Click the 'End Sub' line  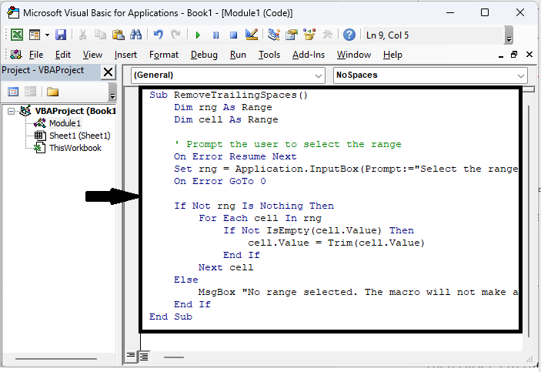click(171, 317)
